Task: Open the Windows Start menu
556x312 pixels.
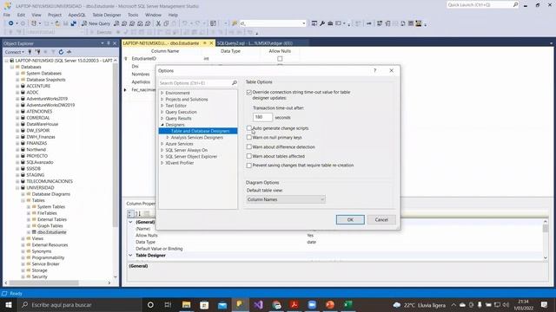Action: [x=9, y=304]
